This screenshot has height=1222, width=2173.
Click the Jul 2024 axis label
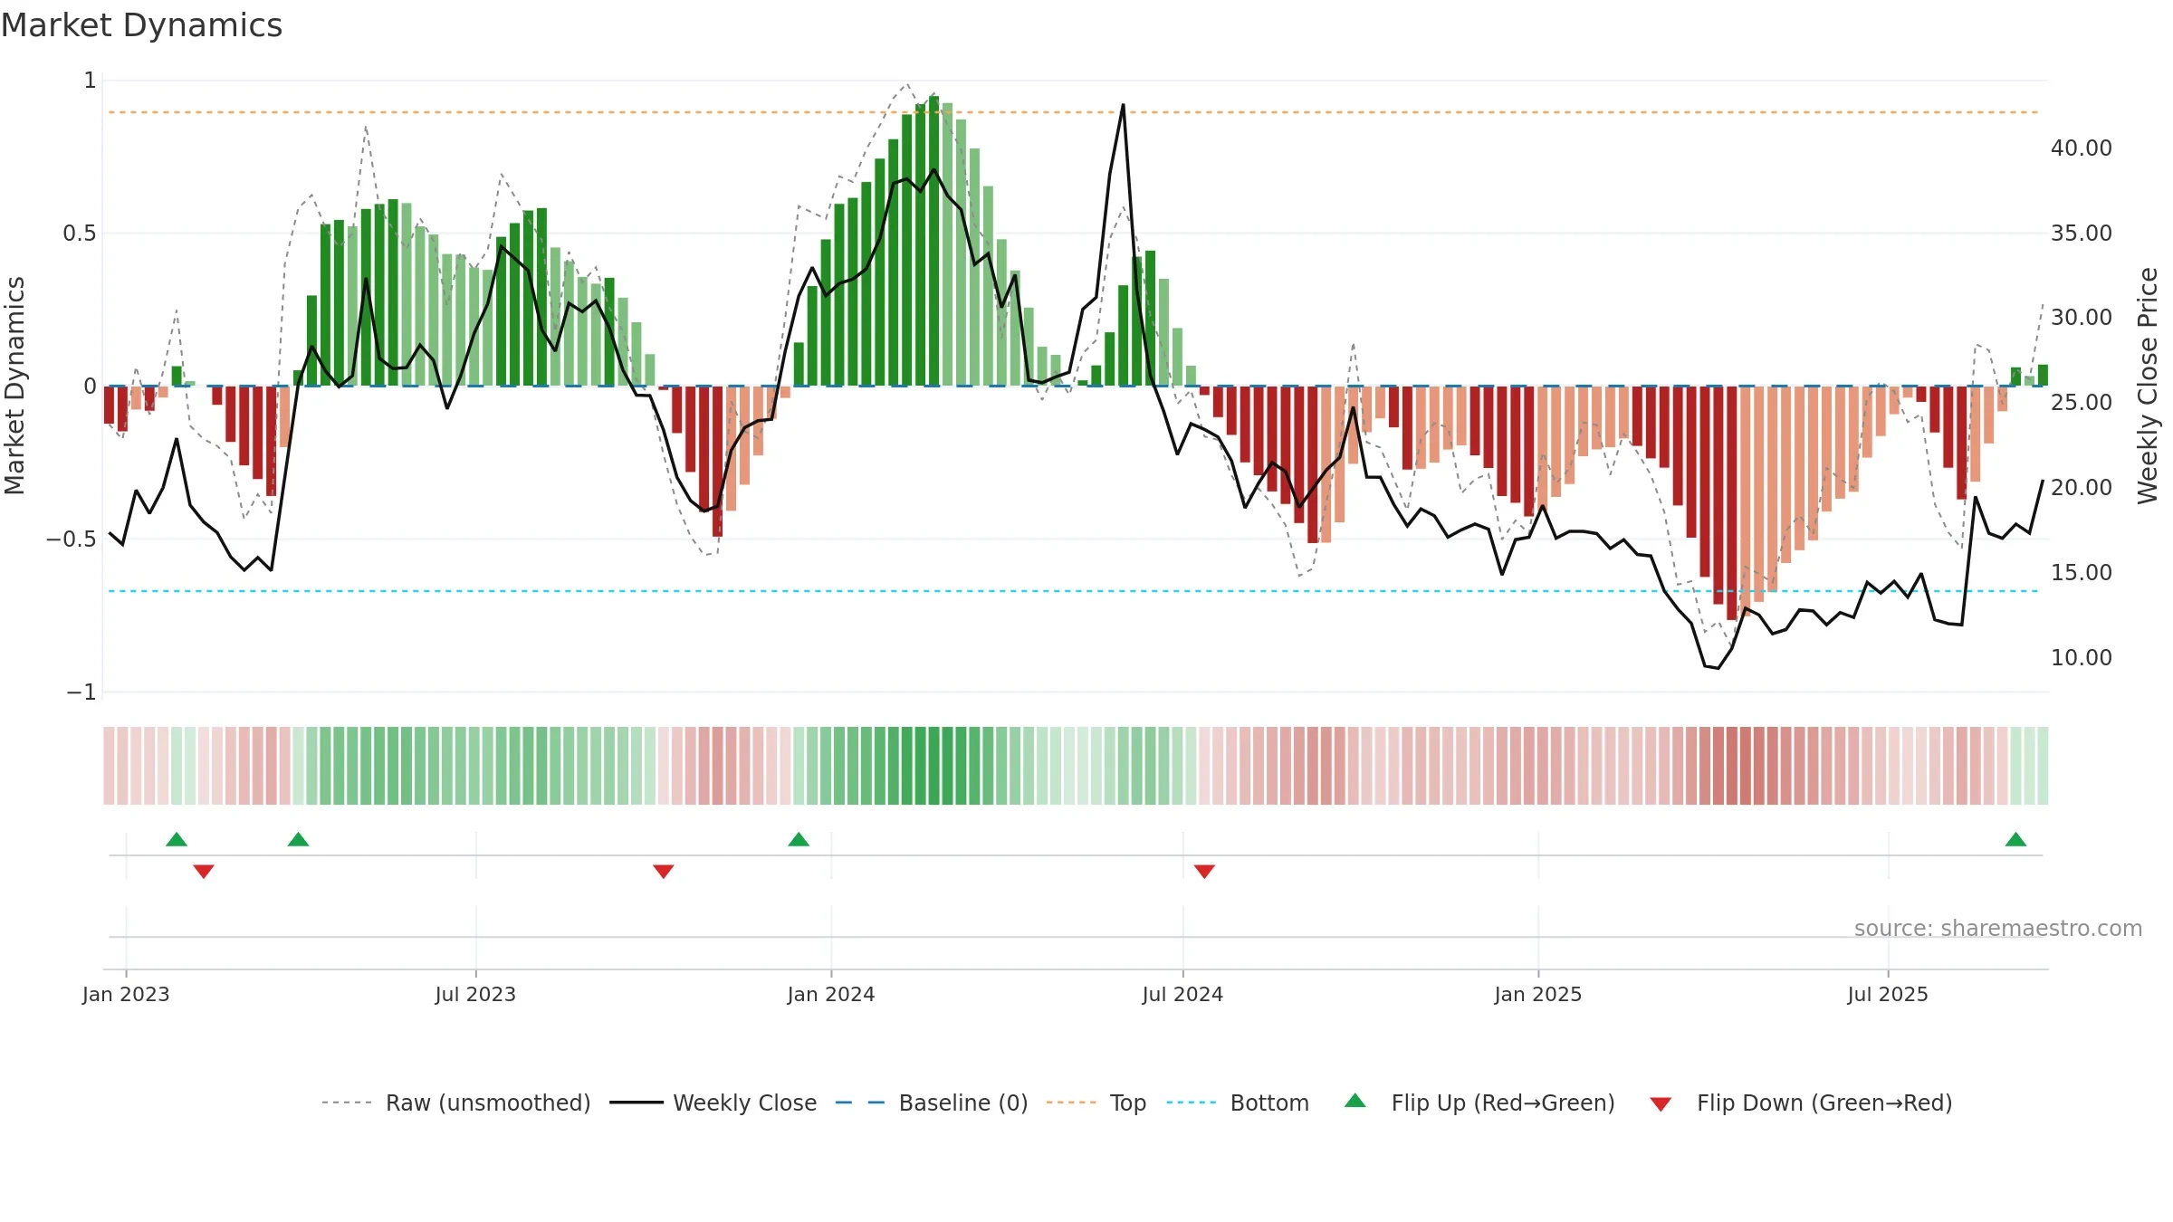(1182, 994)
